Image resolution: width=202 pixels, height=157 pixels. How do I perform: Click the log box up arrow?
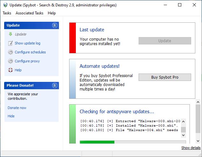tap(184, 122)
